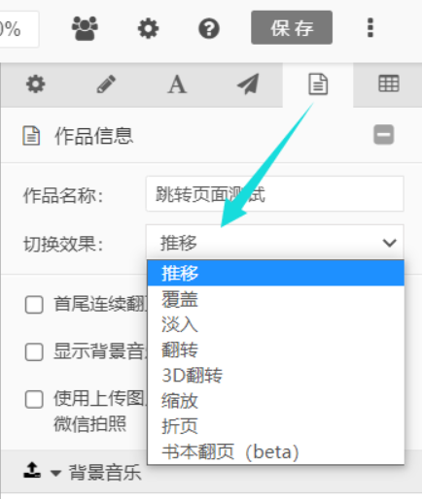Check the 使用上传图片 checkbox

pos(34,399)
